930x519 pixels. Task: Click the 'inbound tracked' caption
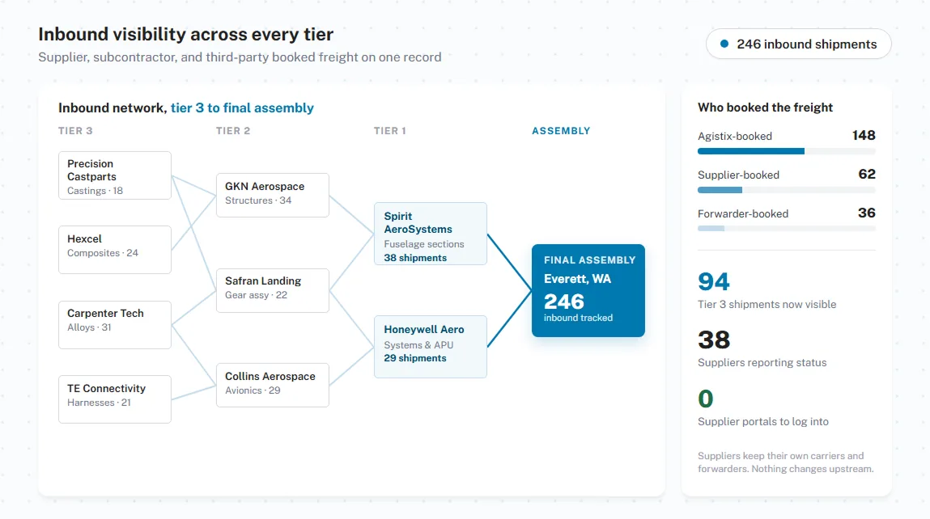578,319
